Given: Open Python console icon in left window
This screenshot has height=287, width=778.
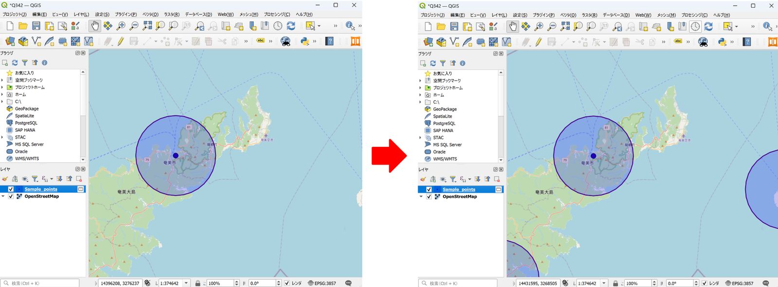Looking at the screenshot, I should 305,41.
